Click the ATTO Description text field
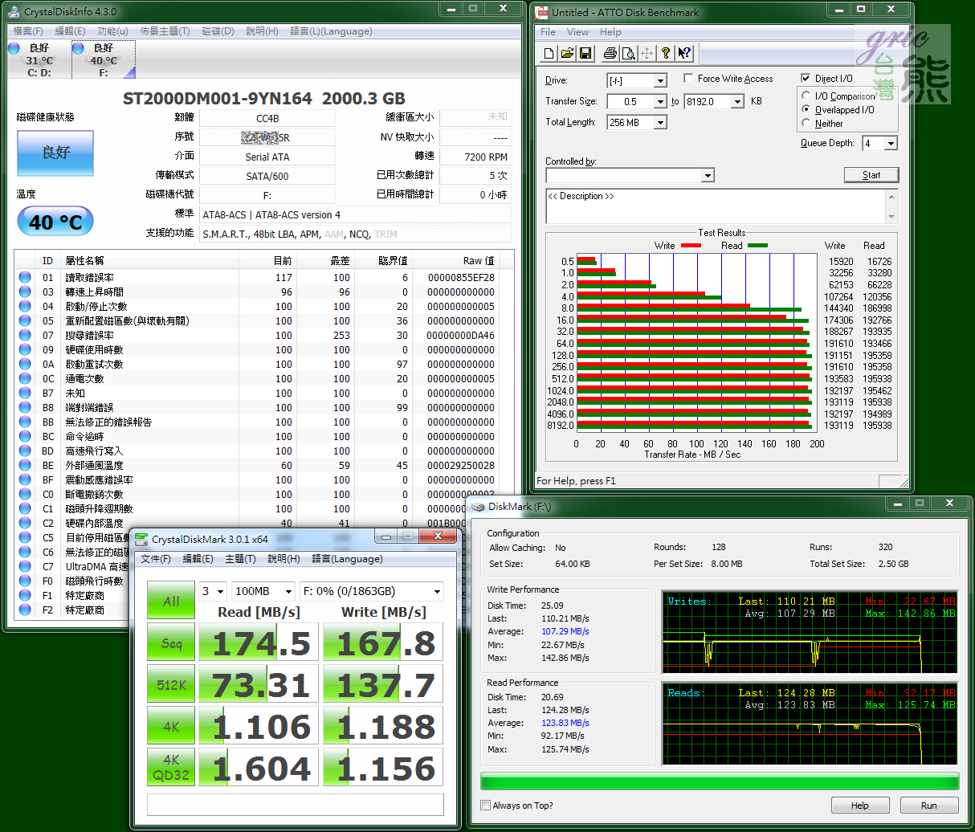The width and height of the screenshot is (975, 832). click(721, 206)
